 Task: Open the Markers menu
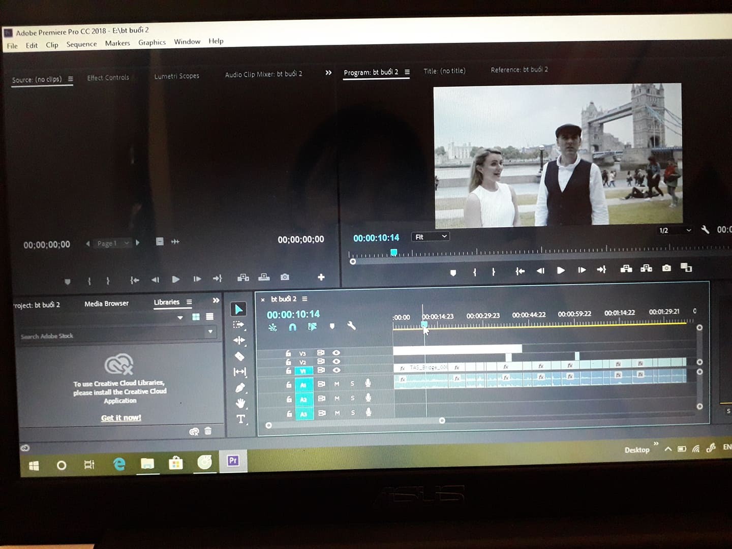(117, 43)
